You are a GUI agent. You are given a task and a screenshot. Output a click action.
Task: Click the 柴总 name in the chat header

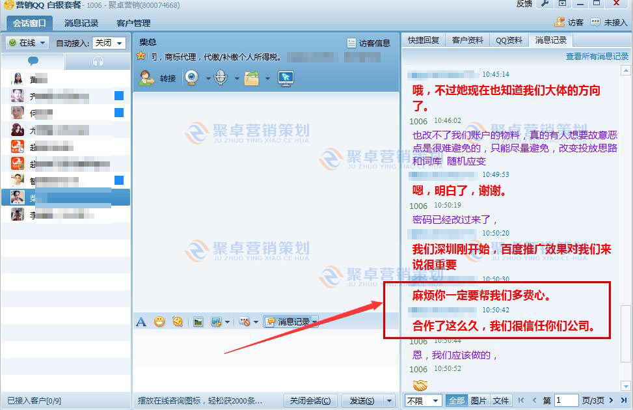(147, 42)
